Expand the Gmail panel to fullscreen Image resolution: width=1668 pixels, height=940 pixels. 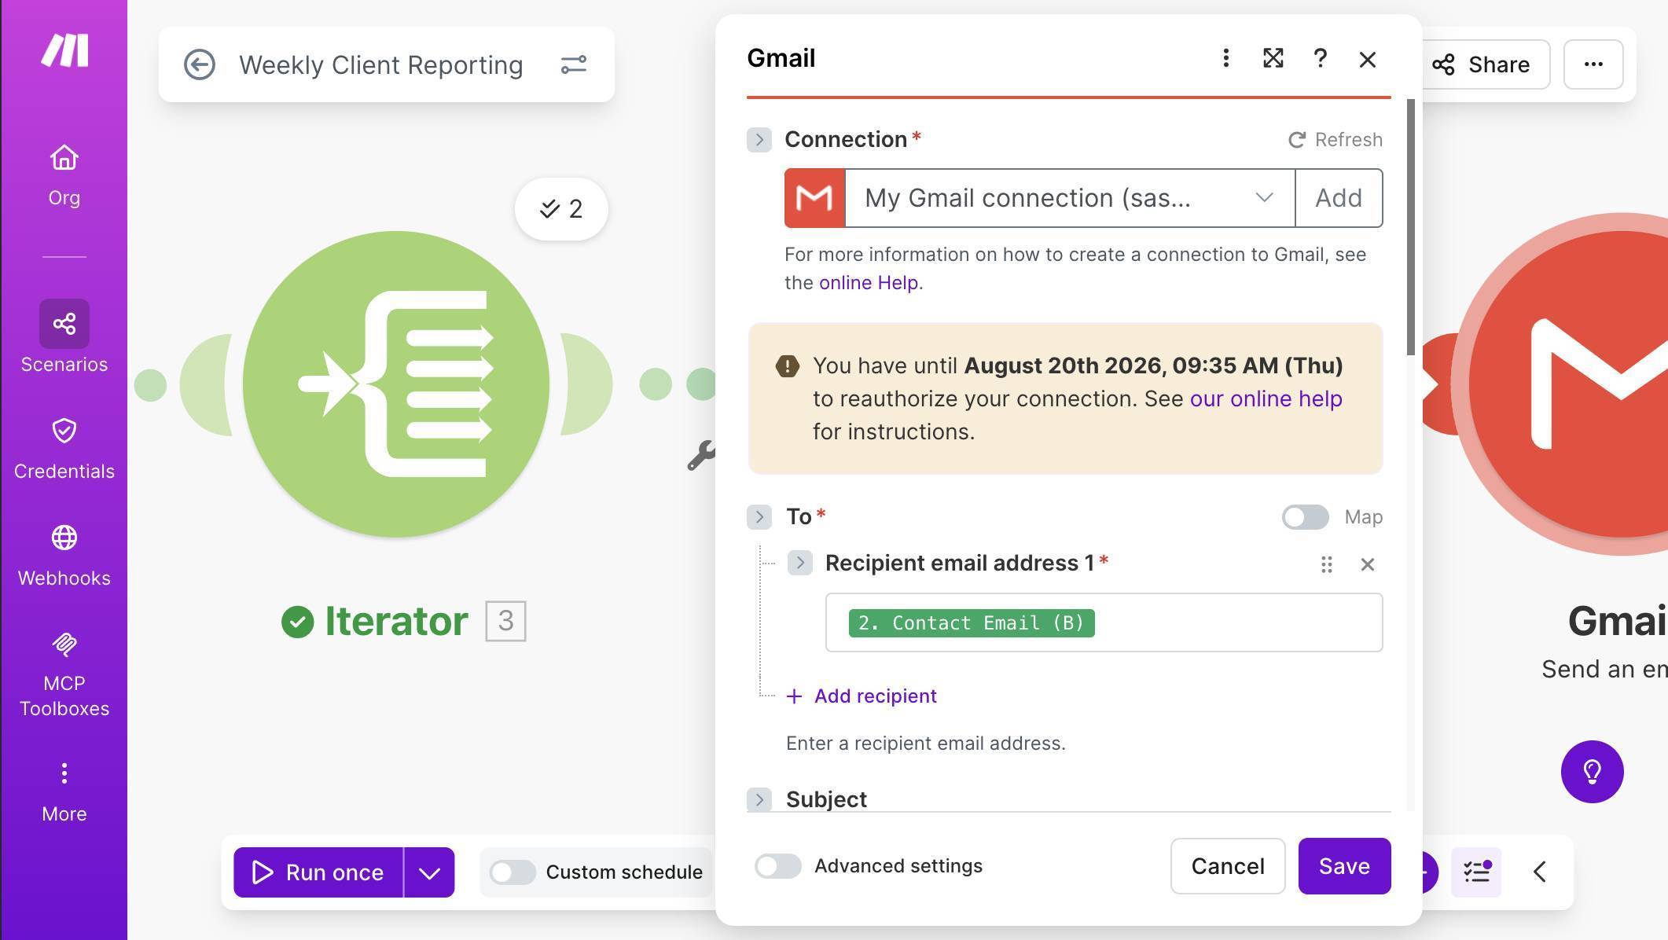[x=1273, y=58]
